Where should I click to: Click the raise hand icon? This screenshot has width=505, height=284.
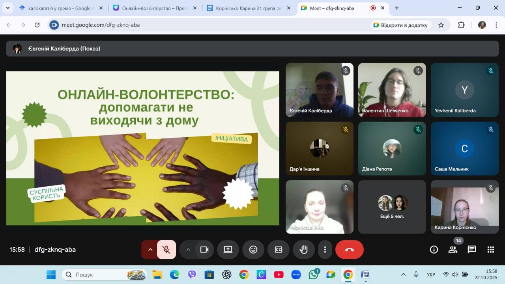(303, 250)
